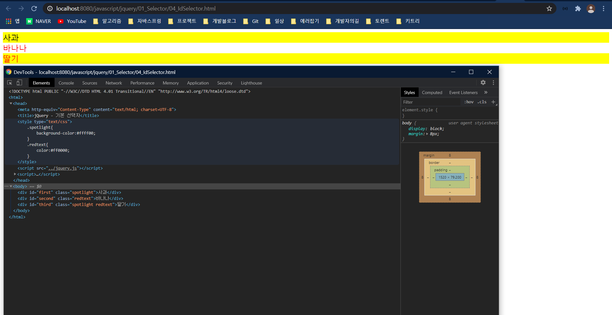Image resolution: width=612 pixels, height=315 pixels.
Task: Select the Styles pane tab
Action: pos(409,92)
